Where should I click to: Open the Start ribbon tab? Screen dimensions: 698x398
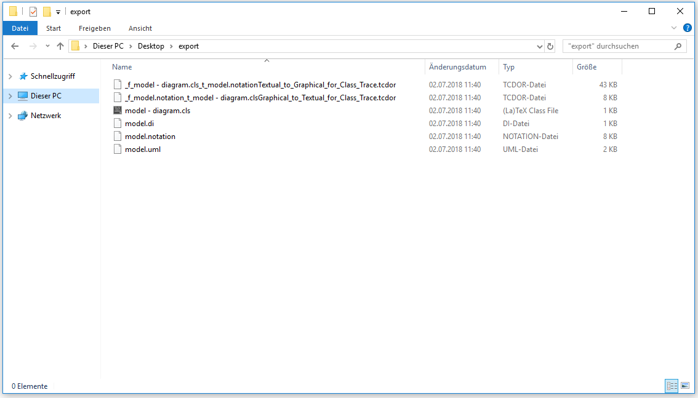[x=54, y=28]
